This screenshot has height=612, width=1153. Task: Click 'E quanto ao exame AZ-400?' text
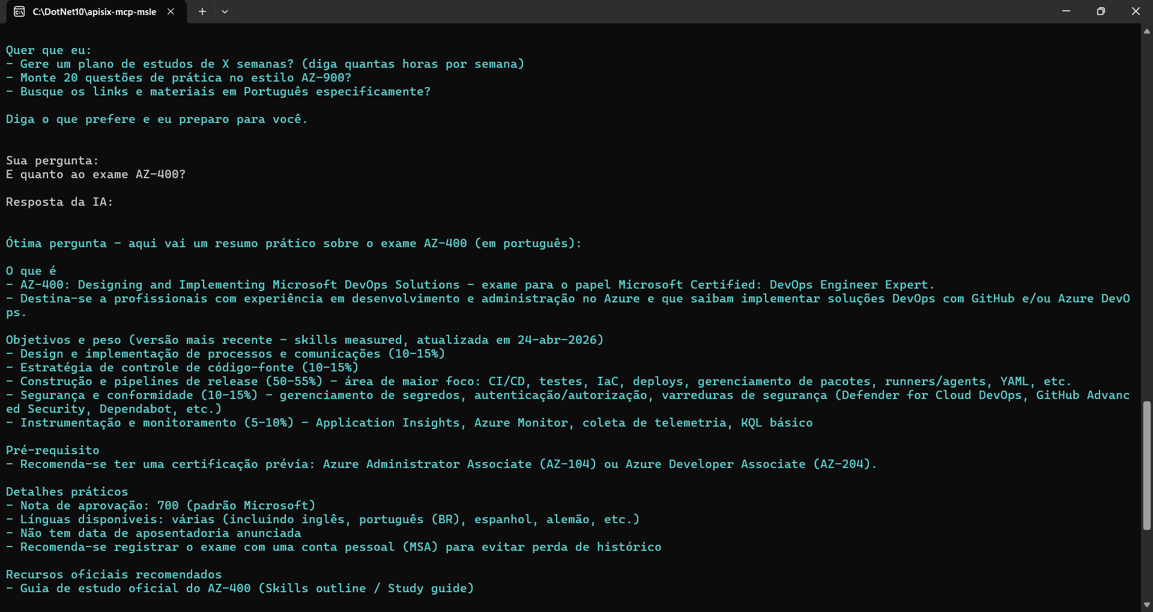(95, 175)
